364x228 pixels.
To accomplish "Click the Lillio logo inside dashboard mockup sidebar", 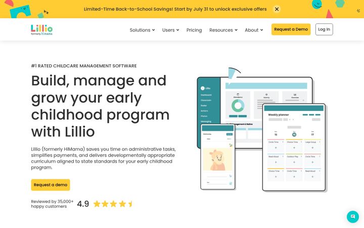I will click(206, 88).
